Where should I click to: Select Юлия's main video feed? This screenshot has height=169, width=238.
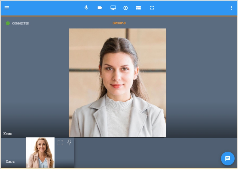(118, 83)
